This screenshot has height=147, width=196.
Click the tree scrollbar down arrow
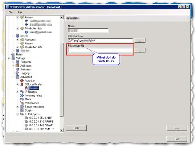(61, 130)
